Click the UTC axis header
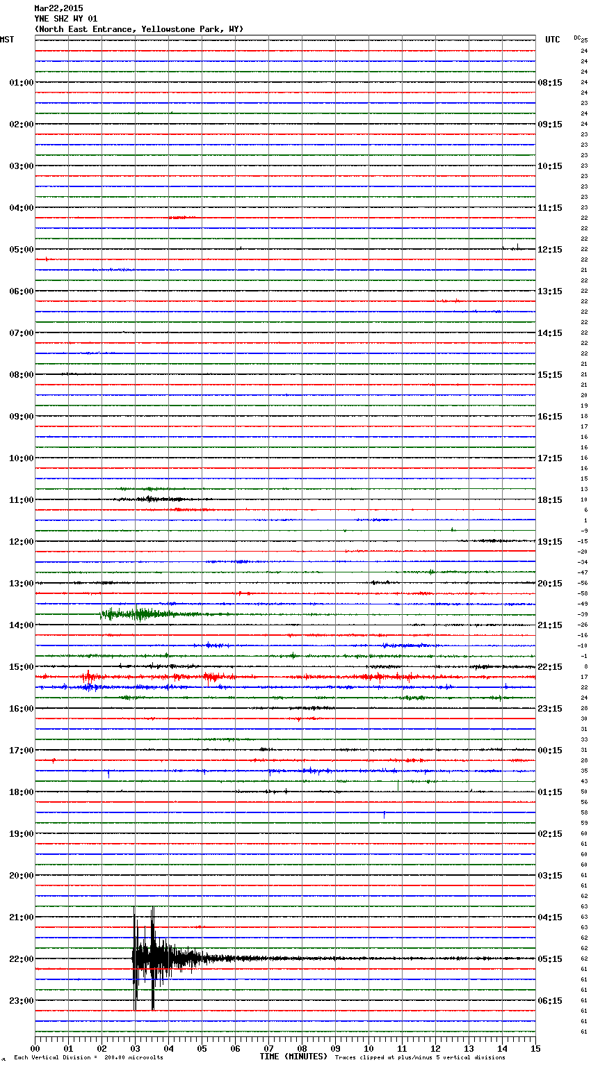591x1067 pixels. point(553,40)
